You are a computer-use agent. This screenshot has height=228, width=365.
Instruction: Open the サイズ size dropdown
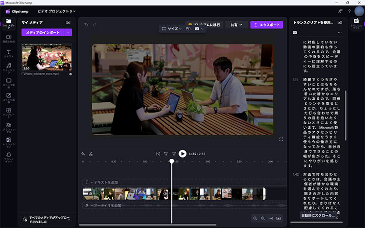[171, 28]
